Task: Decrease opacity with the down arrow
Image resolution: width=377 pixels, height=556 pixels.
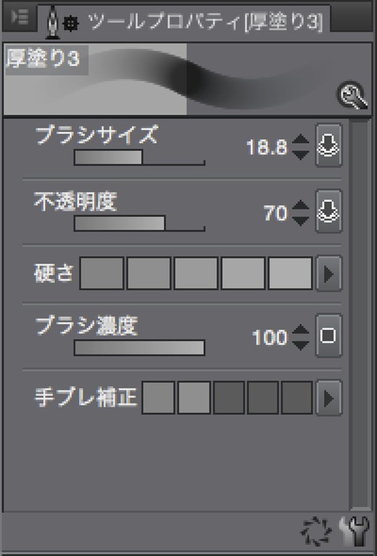Action: (301, 221)
